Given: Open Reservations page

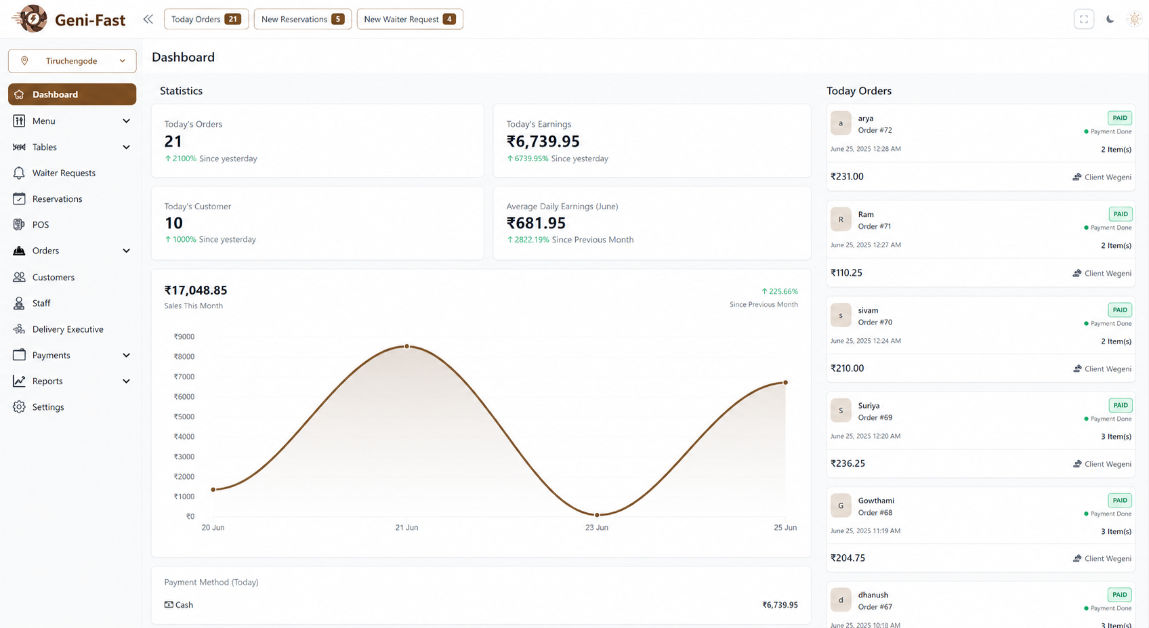Looking at the screenshot, I should tap(57, 198).
